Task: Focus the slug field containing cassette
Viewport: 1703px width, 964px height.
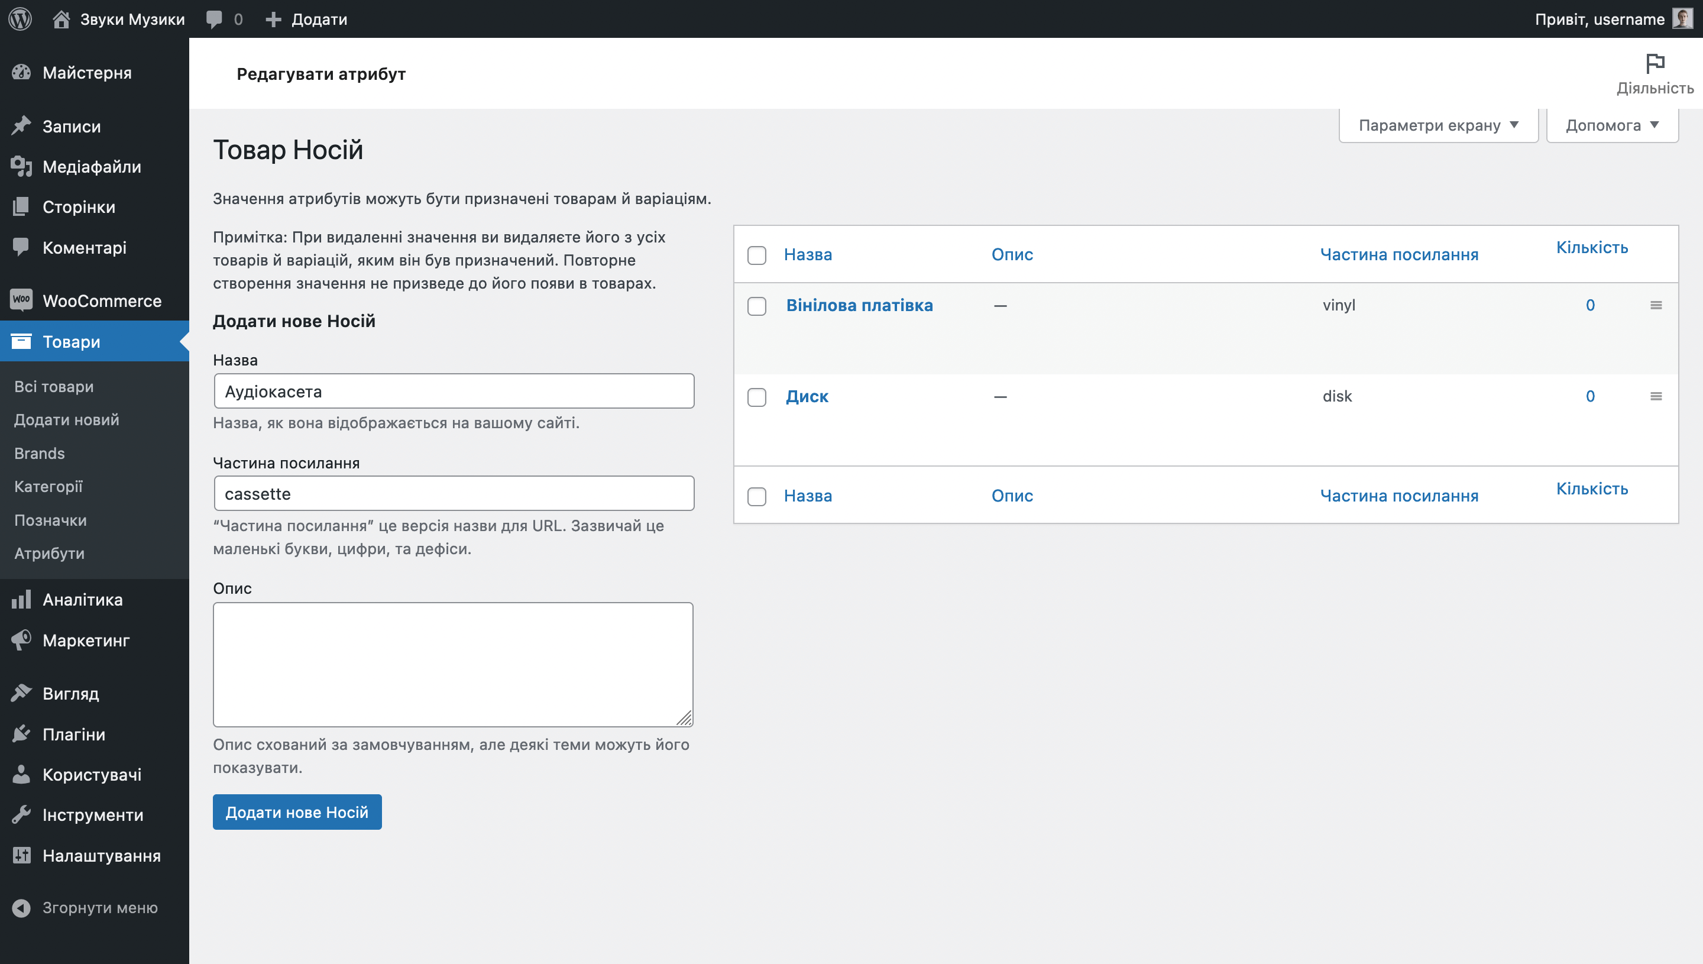Action: [454, 493]
